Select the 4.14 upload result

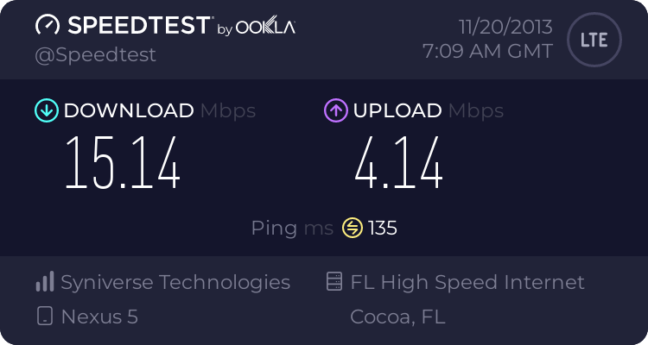pos(399,163)
